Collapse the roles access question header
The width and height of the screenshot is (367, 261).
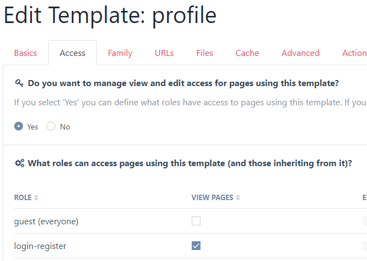(190, 163)
